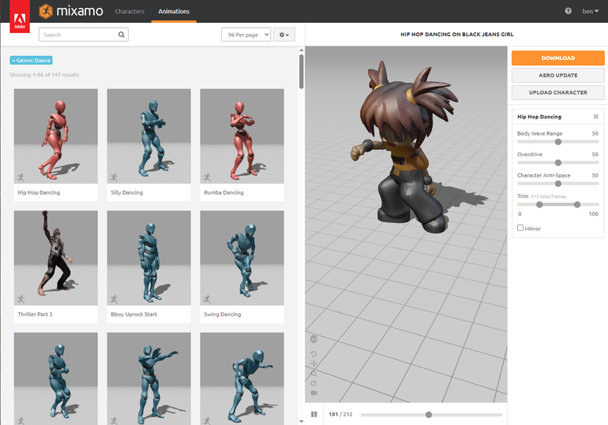Click the Rumba Dancing caption text
Screen dimensions: 608x425
coord(223,192)
